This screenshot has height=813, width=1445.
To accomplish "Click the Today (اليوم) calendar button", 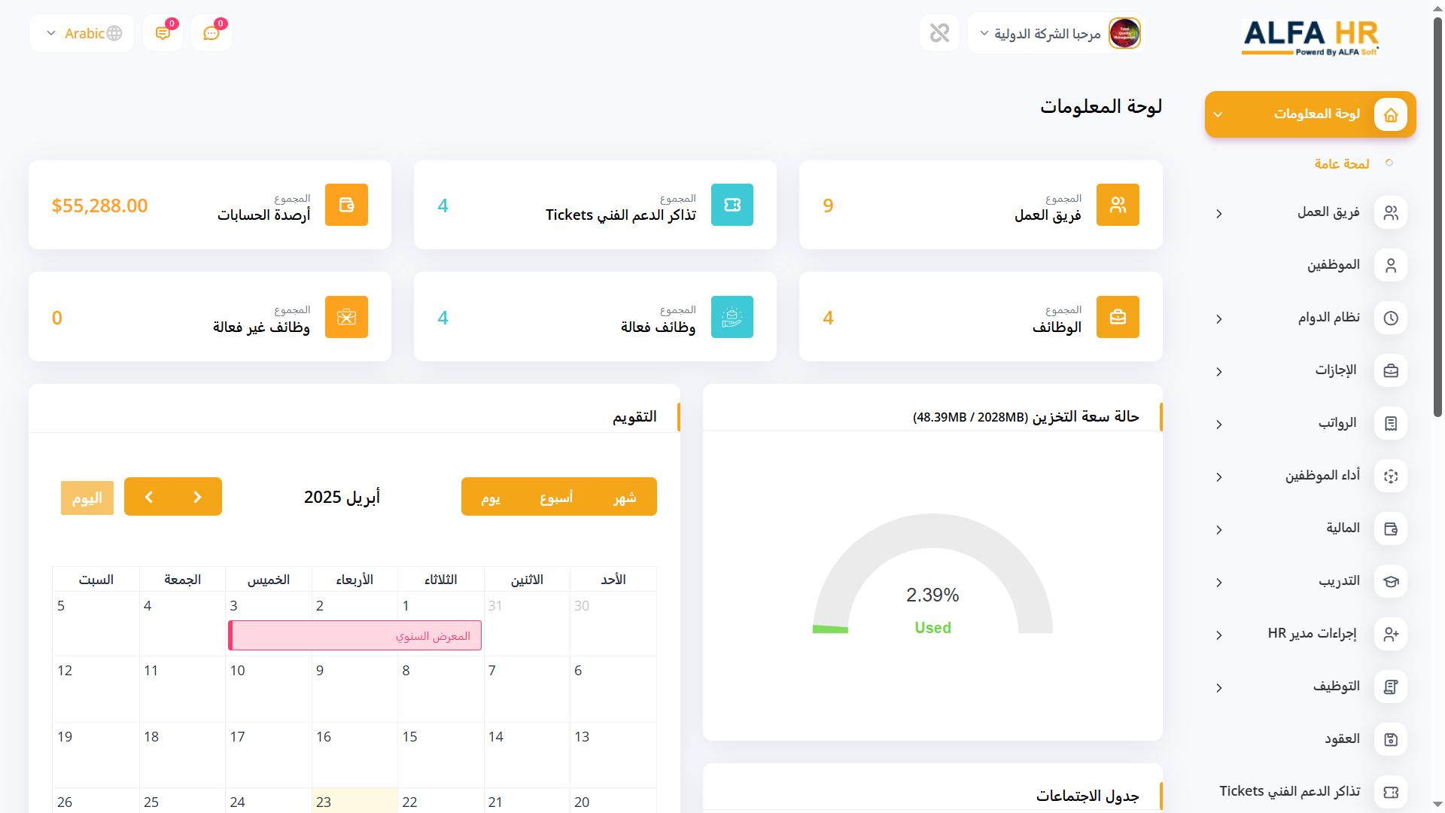I will (87, 498).
